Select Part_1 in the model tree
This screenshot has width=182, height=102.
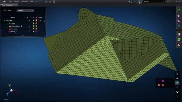(11, 20)
